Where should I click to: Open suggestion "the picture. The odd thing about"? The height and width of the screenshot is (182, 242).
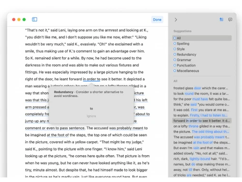(202, 132)
